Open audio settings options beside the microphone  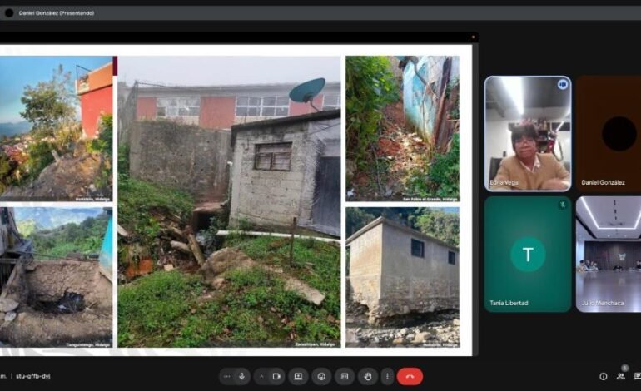(227, 377)
